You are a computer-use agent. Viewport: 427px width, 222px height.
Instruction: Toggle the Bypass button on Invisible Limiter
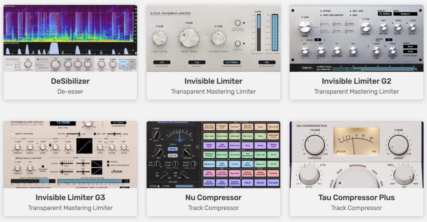point(238,43)
